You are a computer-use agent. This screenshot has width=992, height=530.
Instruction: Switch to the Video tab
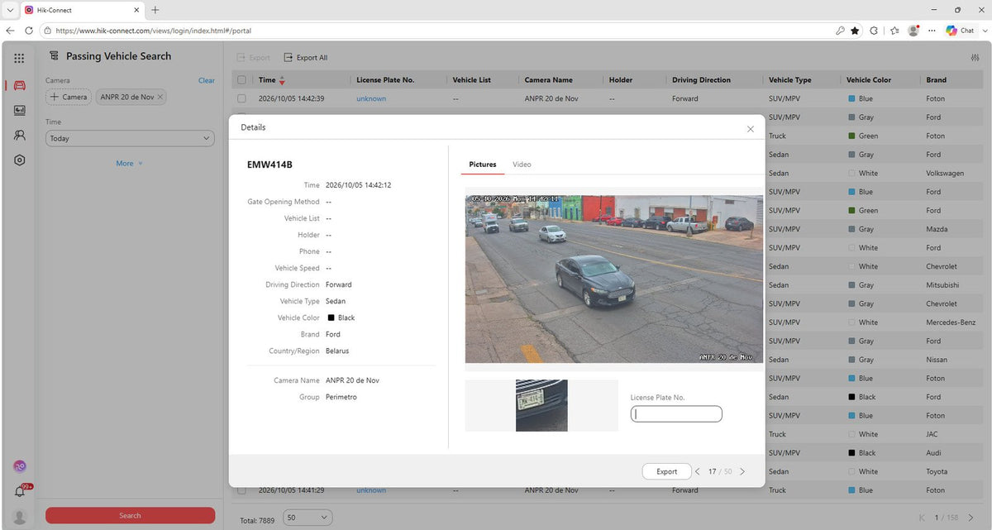pyautogui.click(x=522, y=165)
